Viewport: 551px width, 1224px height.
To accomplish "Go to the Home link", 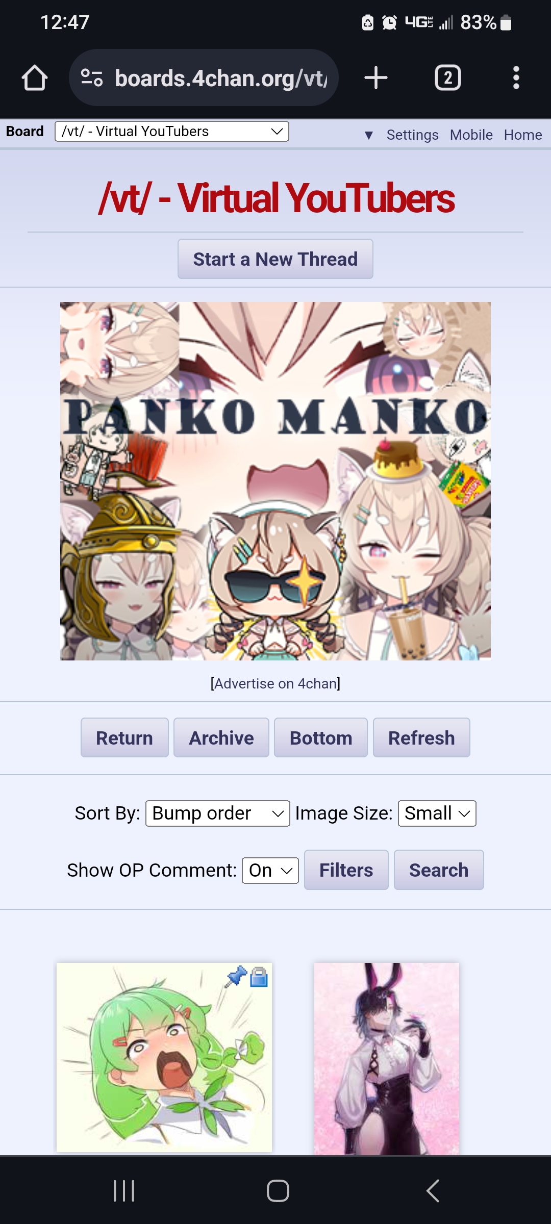I will coord(523,135).
